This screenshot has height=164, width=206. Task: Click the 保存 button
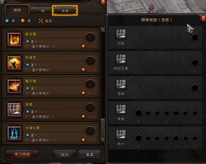[x=64, y=154]
